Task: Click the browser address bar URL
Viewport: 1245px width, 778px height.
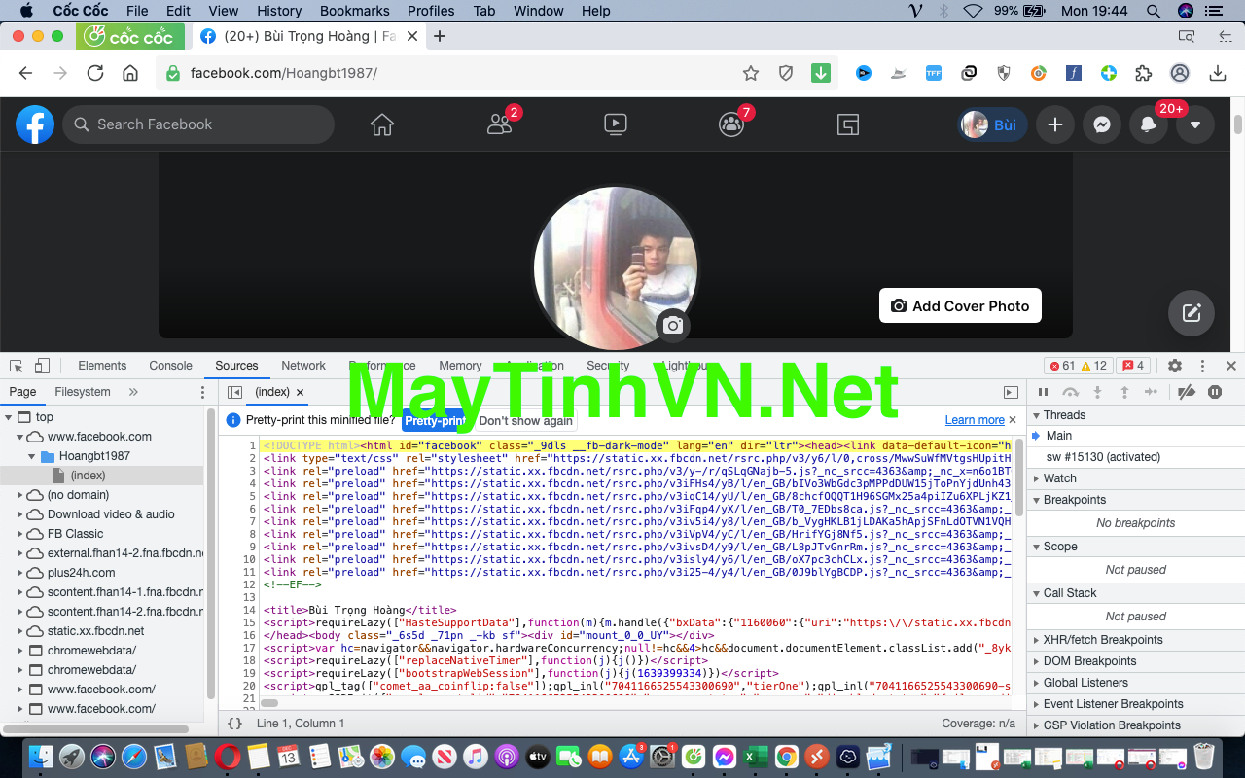Action: click(283, 73)
